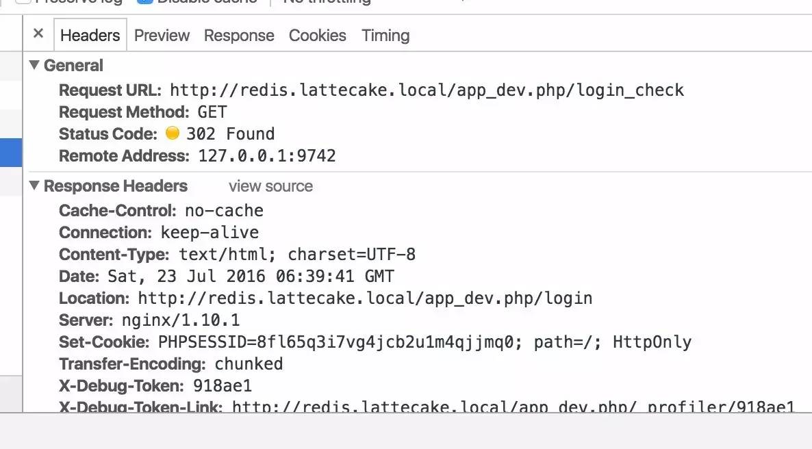812x449 pixels.
Task: Open the No throttling dropdown
Action: [x=327, y=1]
